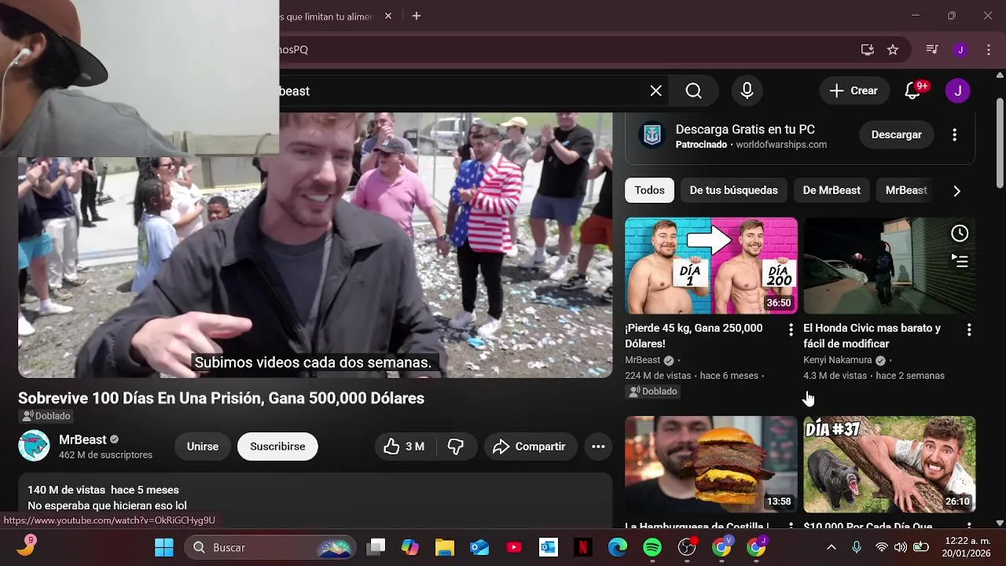This screenshot has width=1006, height=566.
Task: Select the De MrBeast filter chip
Action: pos(832,190)
